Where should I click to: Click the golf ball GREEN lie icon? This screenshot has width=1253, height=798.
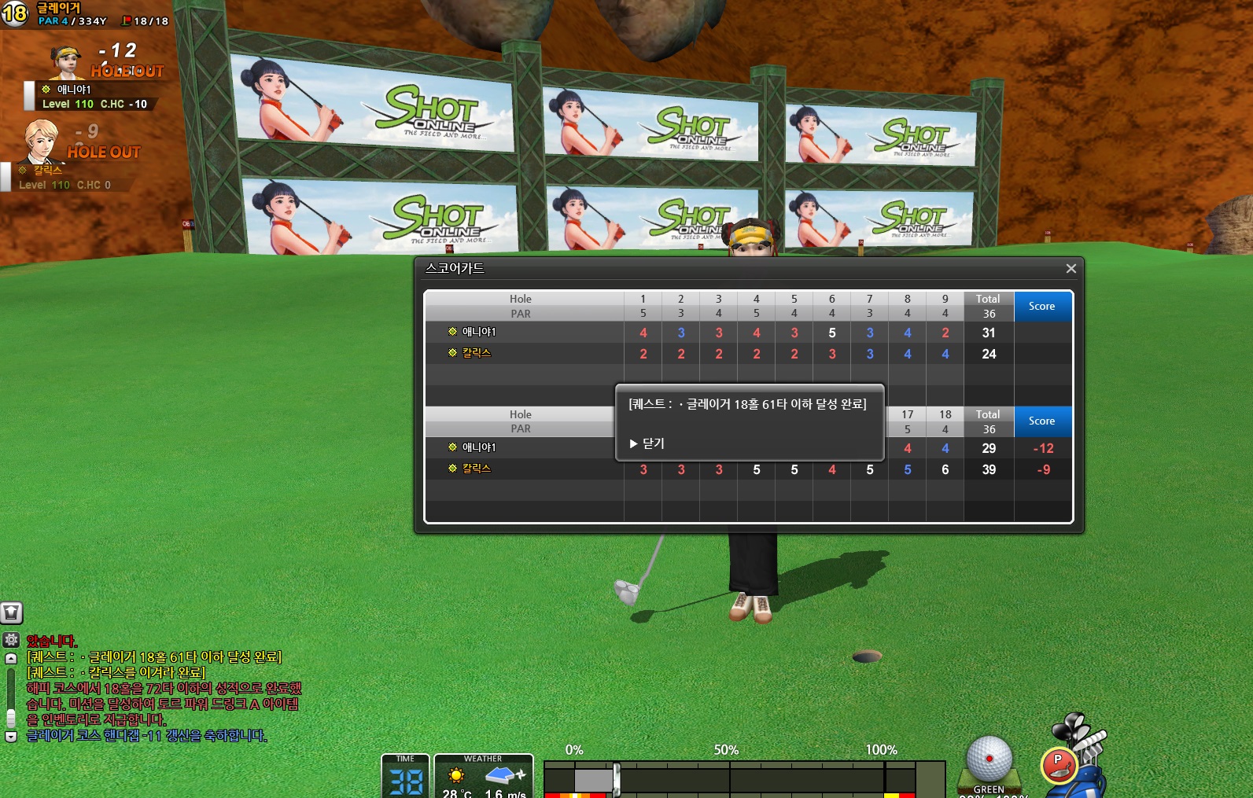point(989,761)
